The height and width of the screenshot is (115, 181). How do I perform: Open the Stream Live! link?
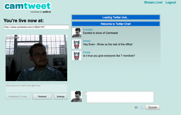tap(153, 2)
